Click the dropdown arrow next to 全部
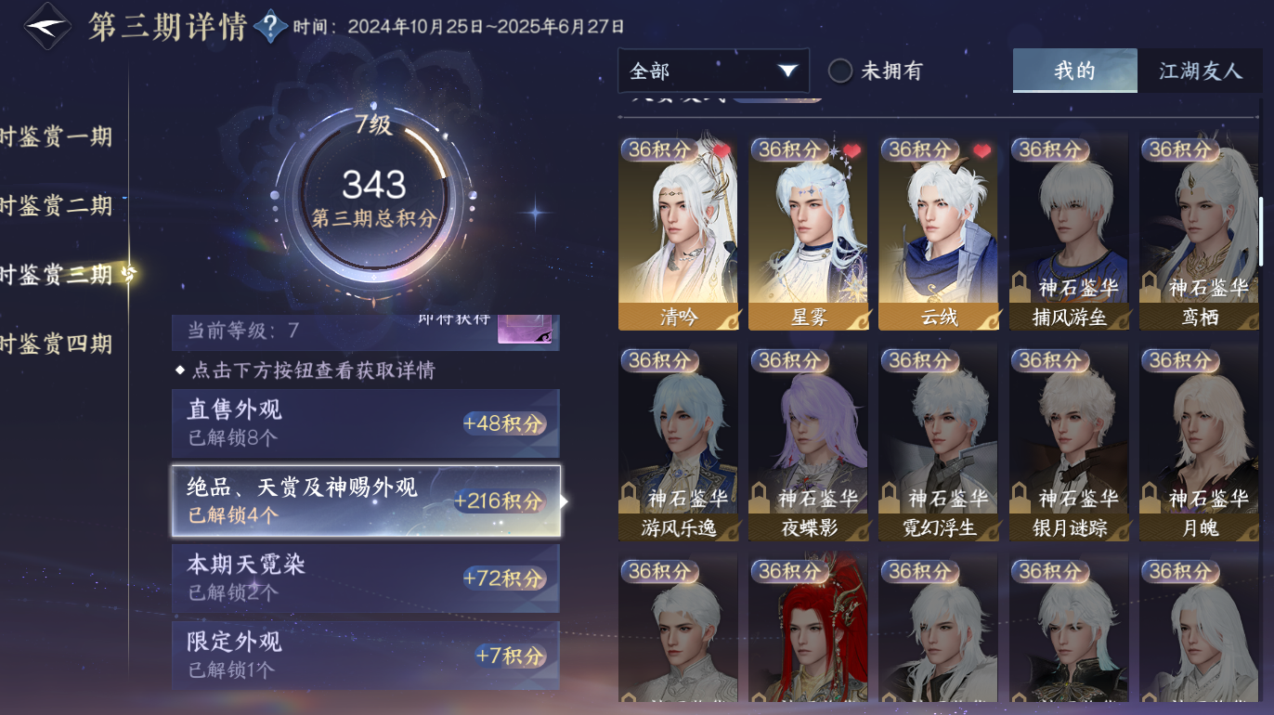1274x715 pixels. (787, 71)
